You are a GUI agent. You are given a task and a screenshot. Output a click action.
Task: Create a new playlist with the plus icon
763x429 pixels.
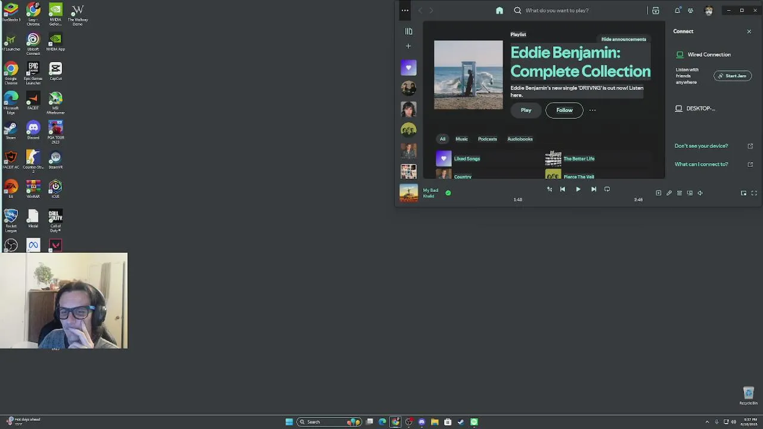(408, 46)
